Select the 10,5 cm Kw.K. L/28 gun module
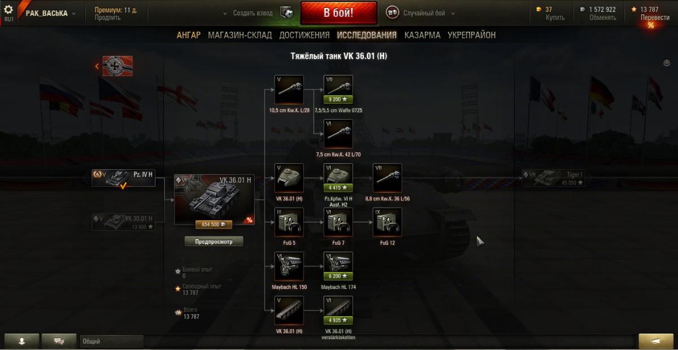Viewport: 678px width, 350px height. pyautogui.click(x=289, y=90)
